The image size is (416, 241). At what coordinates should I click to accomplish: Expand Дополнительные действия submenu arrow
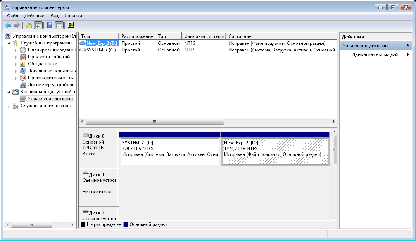point(408,55)
